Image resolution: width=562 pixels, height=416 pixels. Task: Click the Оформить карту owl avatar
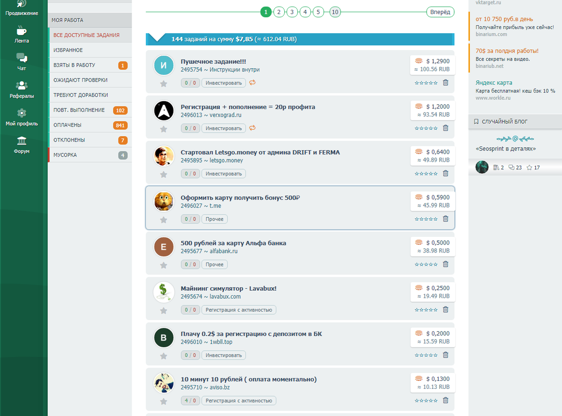pos(163,201)
